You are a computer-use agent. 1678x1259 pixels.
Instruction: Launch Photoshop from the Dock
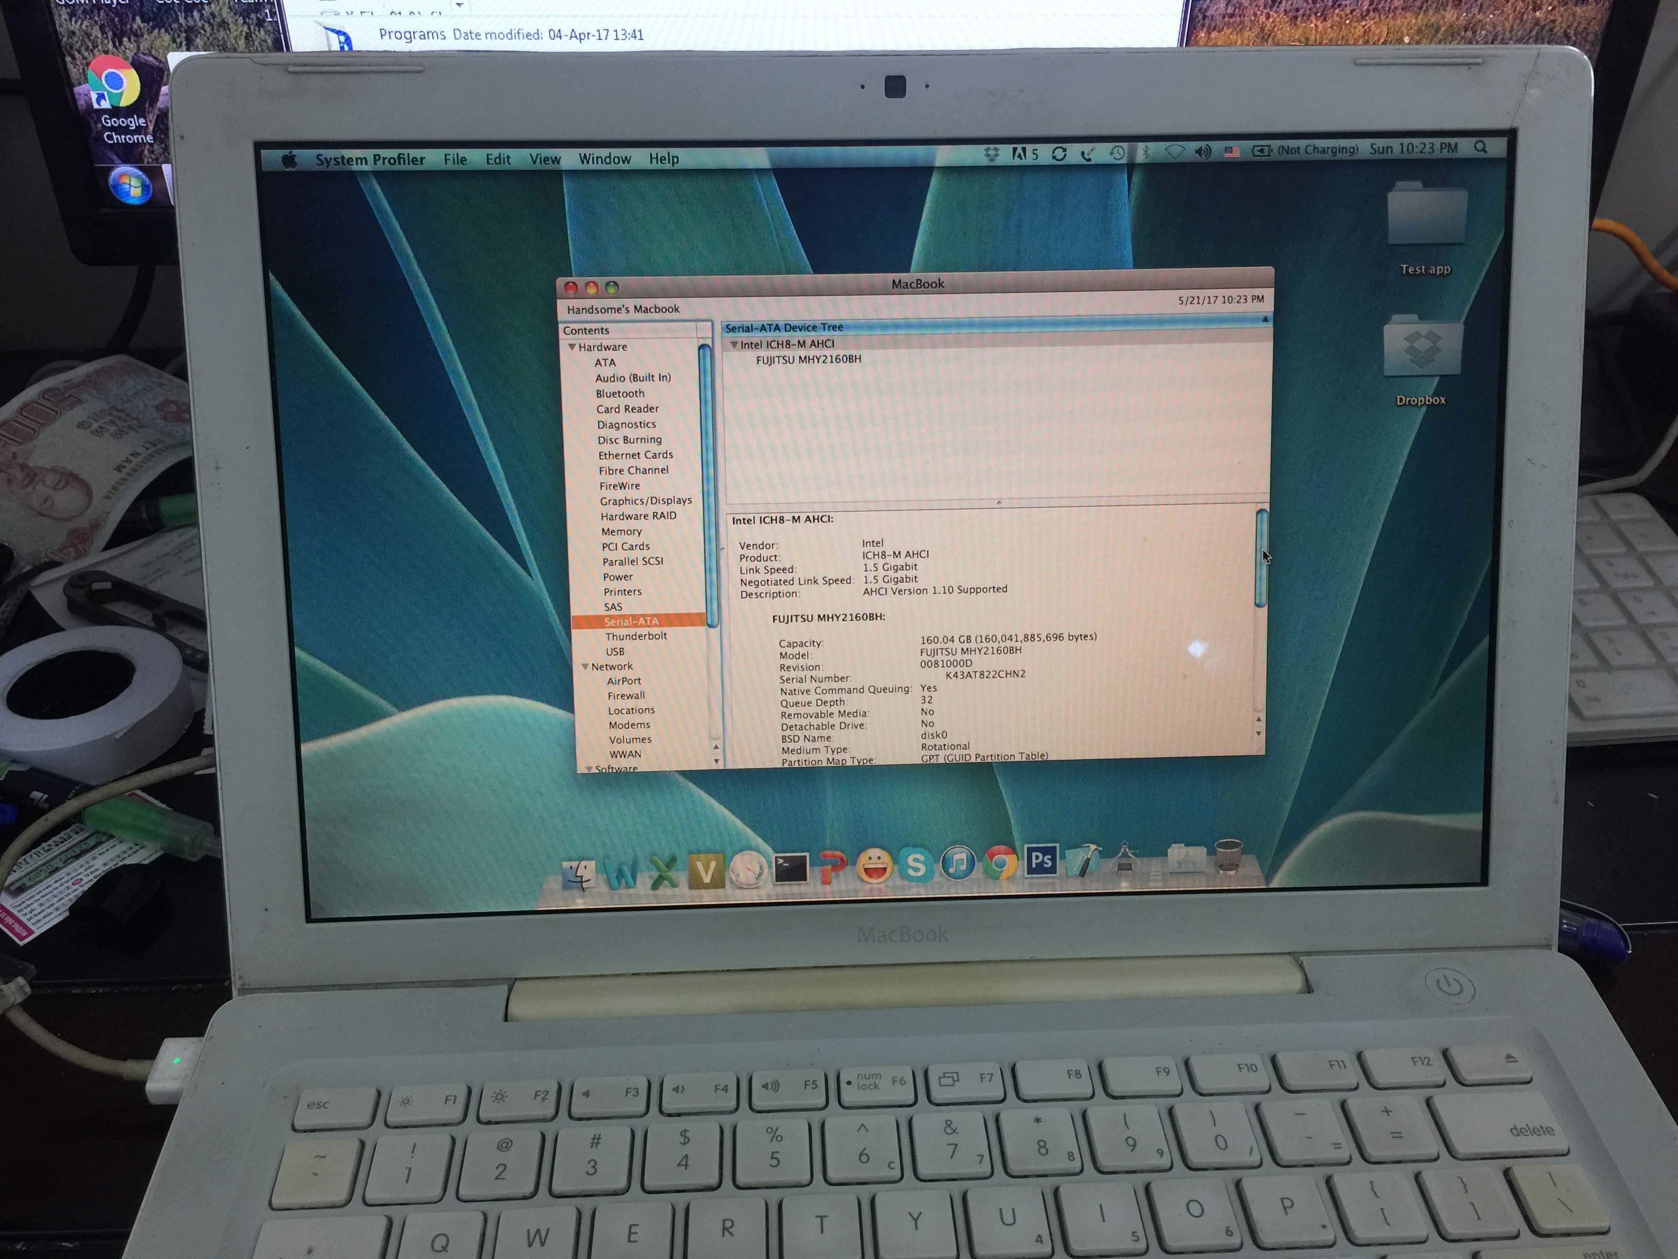click(1041, 861)
